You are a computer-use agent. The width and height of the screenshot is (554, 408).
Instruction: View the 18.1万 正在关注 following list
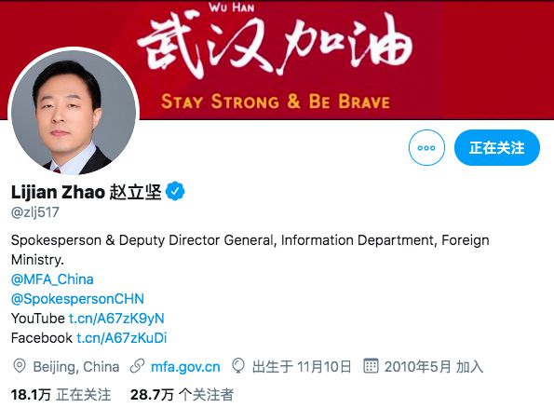click(61, 395)
